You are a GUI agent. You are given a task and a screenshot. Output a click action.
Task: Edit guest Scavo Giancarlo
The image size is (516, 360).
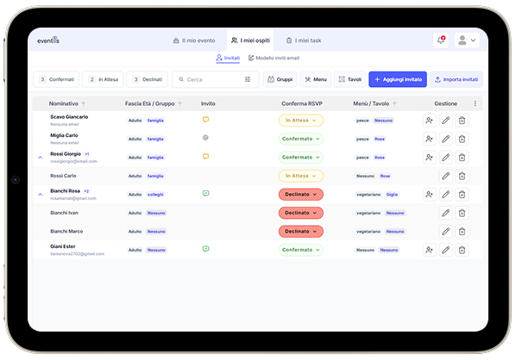point(445,121)
